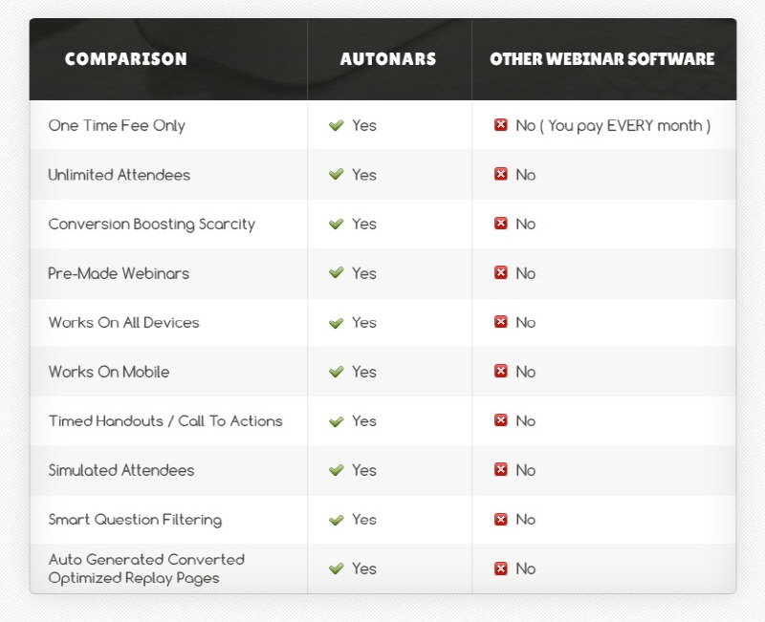The height and width of the screenshot is (622, 765).
Task: Click red X icon in Unlimited Attendees row
Action: (500, 174)
